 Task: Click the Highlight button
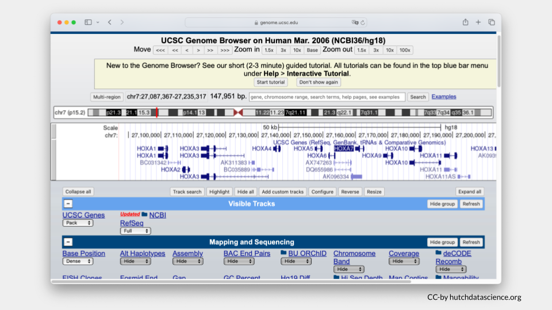219,192
